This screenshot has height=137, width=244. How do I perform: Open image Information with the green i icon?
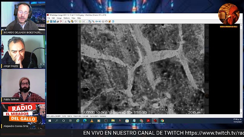[x=80, y=21]
